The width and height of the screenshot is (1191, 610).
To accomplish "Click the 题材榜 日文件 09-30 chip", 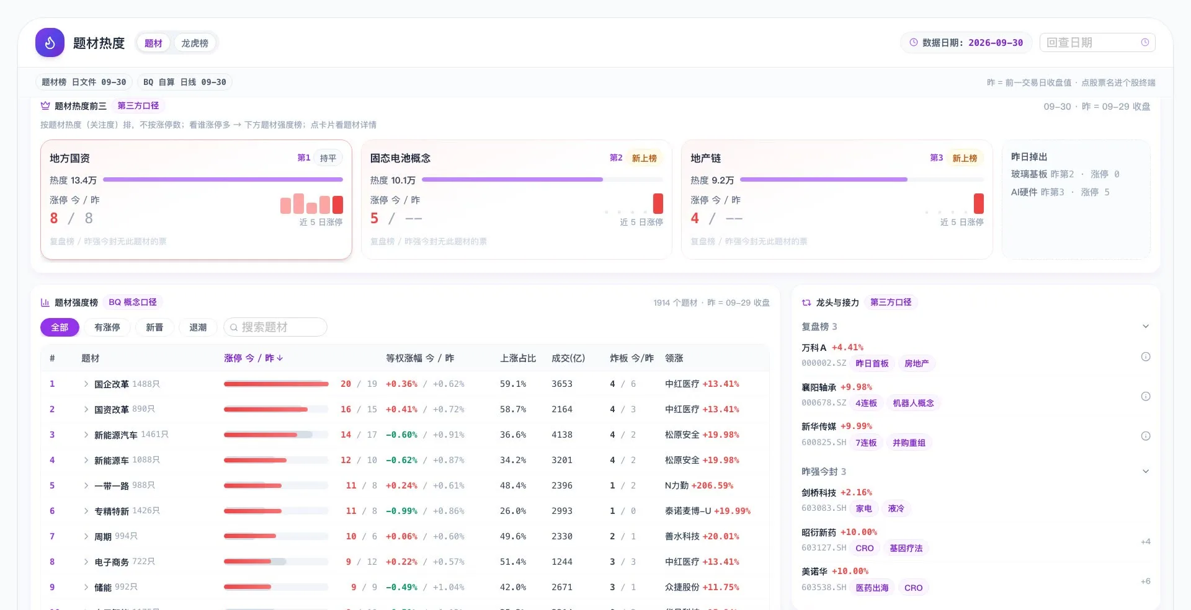I will pyautogui.click(x=84, y=82).
